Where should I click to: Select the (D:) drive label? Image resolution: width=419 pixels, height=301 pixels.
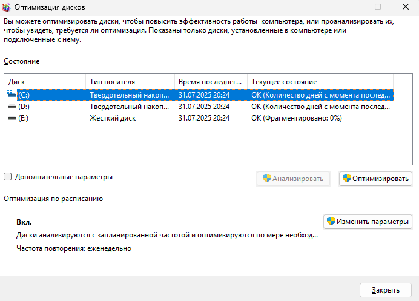pyautogui.click(x=24, y=107)
